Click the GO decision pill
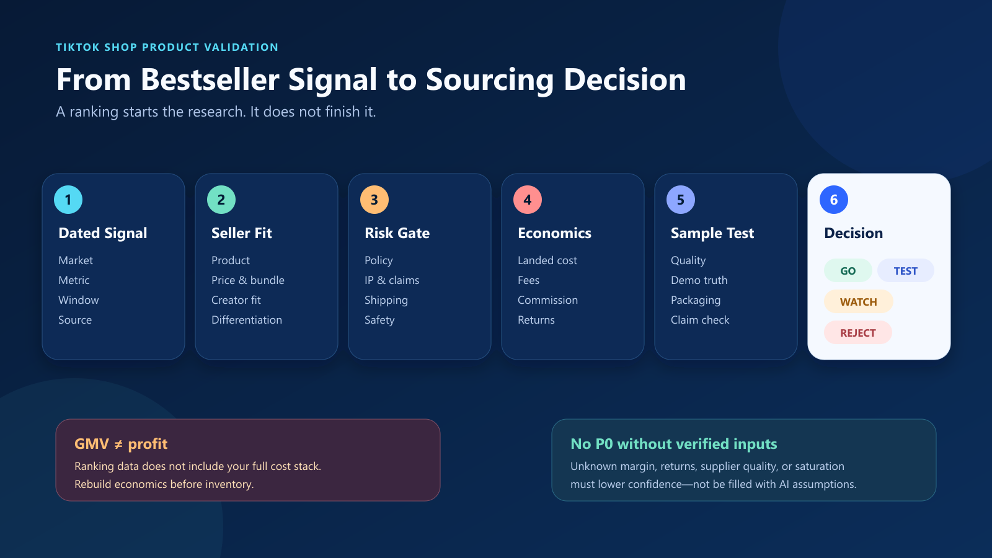The image size is (992, 558). point(848,271)
